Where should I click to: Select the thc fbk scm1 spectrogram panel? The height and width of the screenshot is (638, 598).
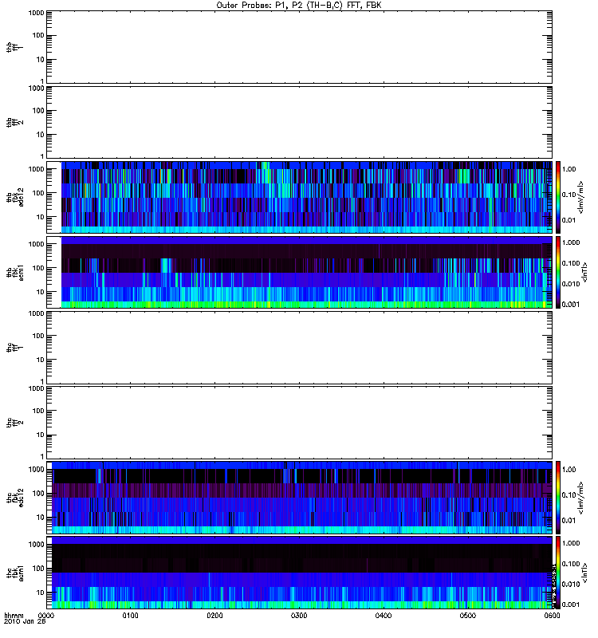300,573
